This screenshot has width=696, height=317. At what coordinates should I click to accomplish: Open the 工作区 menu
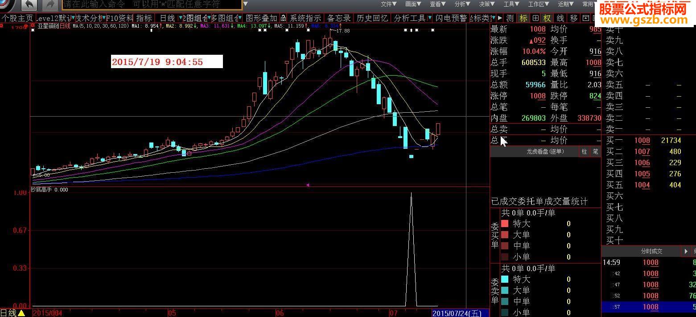(x=539, y=4)
